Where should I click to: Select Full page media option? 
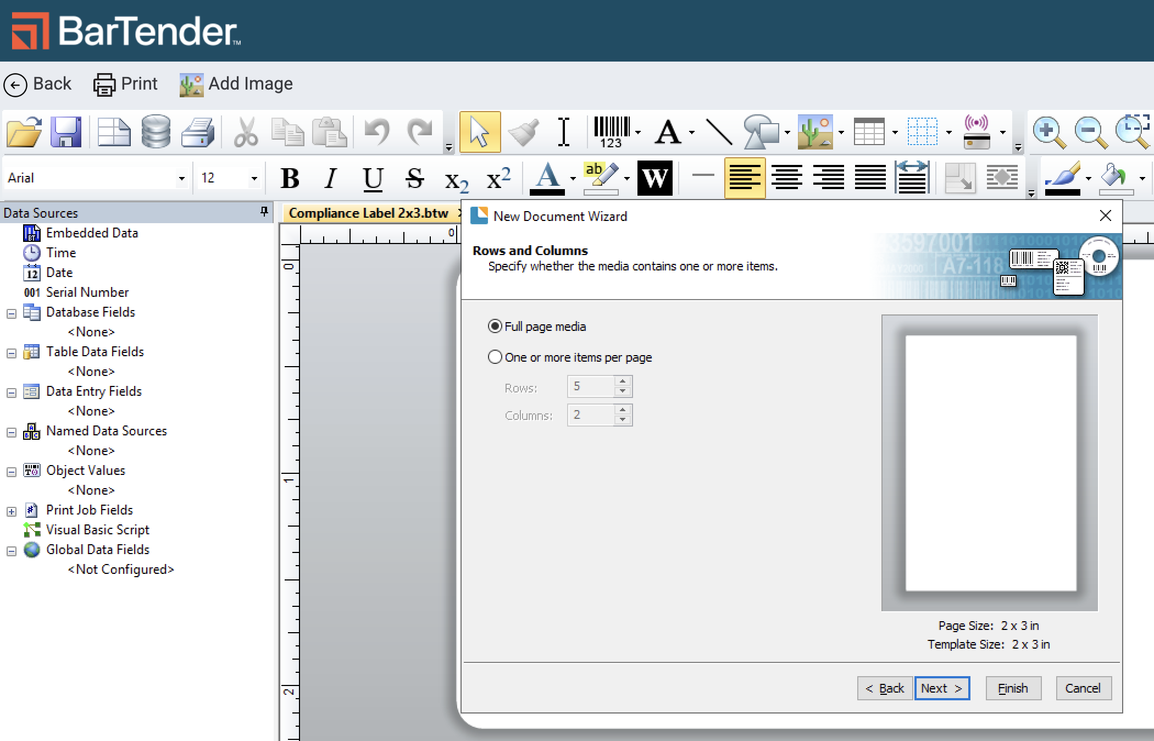(495, 327)
